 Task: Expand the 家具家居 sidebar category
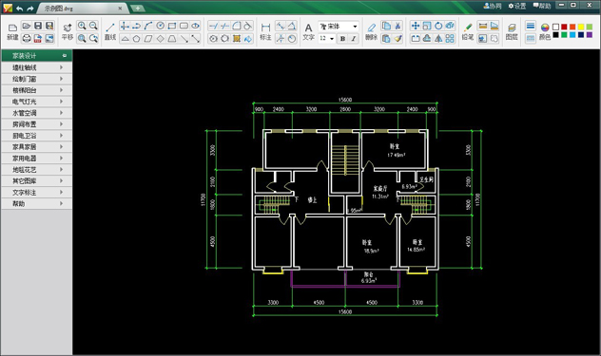(x=36, y=146)
